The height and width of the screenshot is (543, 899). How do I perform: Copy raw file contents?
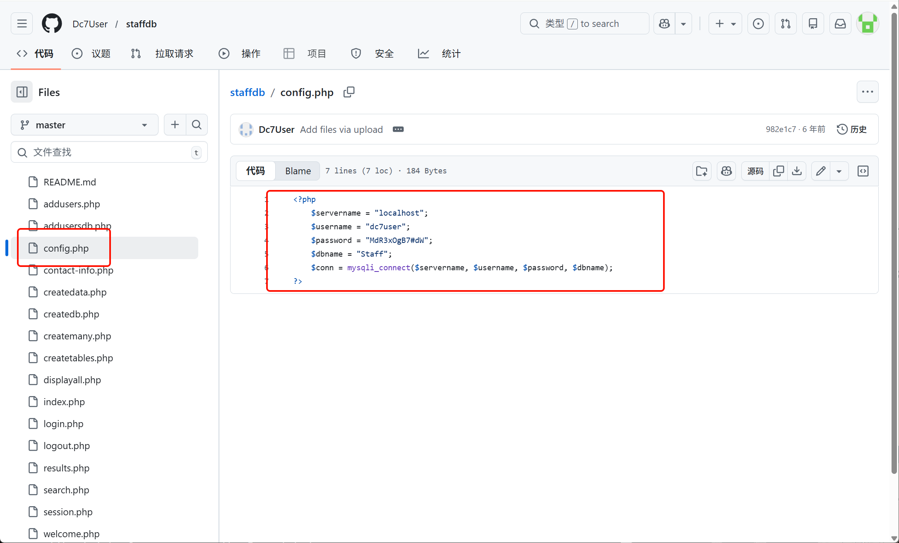point(779,171)
